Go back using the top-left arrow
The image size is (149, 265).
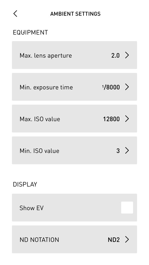tap(15, 14)
